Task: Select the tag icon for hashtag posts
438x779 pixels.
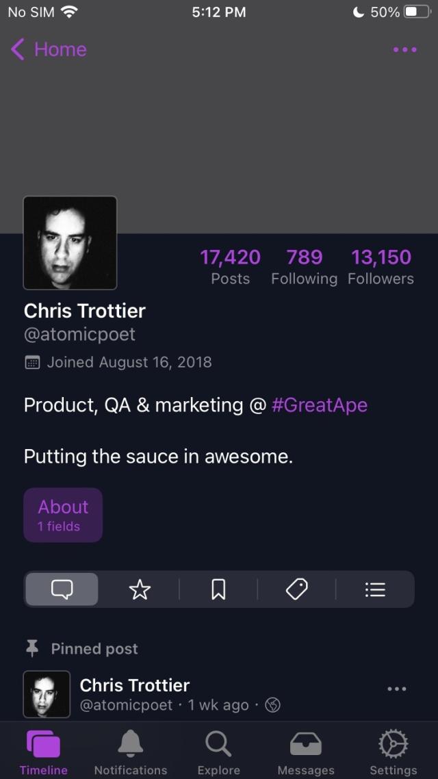Action: tap(297, 589)
